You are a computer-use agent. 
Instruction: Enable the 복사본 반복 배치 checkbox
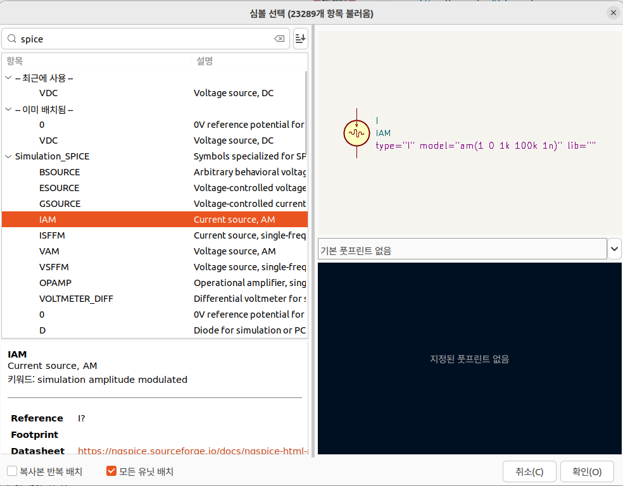tap(12, 471)
